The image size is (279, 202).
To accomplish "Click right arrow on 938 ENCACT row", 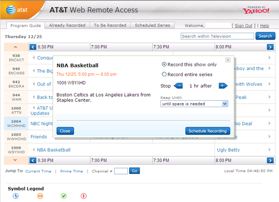I will click(x=269, y=57).
